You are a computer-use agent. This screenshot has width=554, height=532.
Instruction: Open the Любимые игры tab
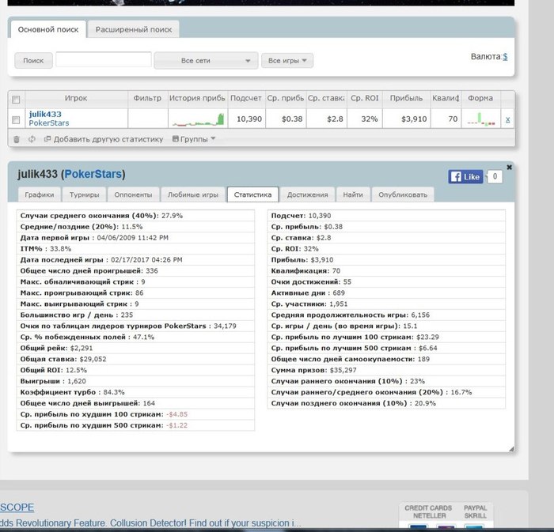(193, 194)
